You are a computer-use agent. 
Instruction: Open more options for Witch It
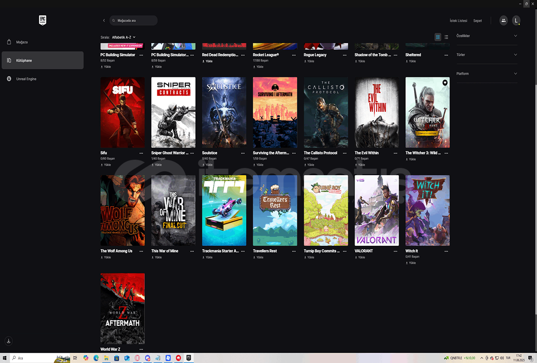[x=446, y=251]
